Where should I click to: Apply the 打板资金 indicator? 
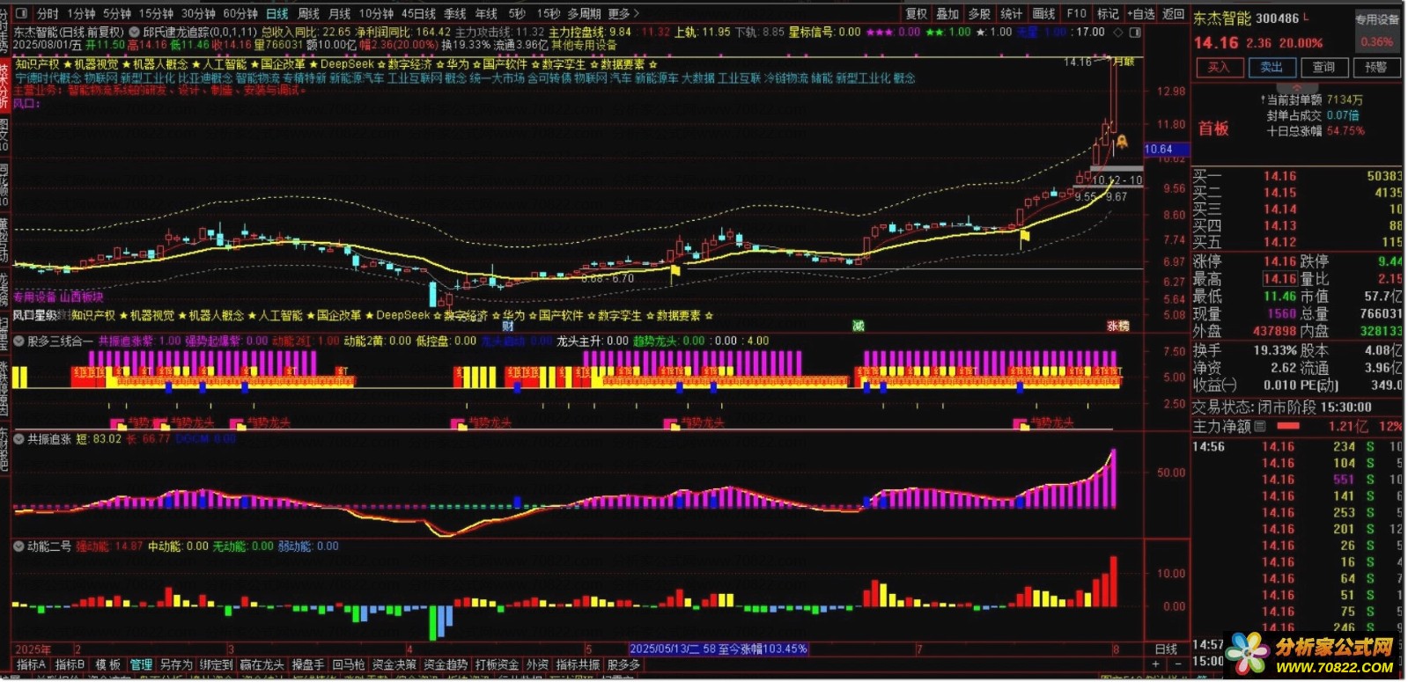(498, 664)
